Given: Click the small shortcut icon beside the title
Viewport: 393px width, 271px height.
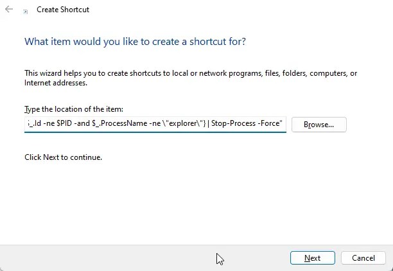Looking at the screenshot, I should click(25, 12).
